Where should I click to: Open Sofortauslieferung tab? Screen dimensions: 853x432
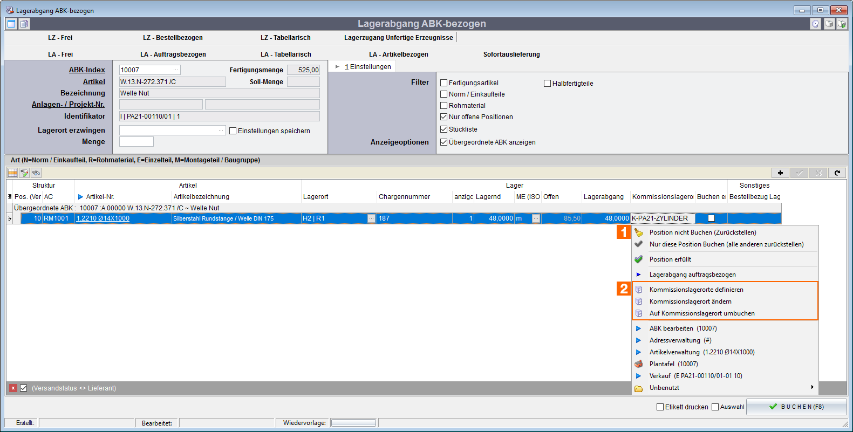click(511, 54)
